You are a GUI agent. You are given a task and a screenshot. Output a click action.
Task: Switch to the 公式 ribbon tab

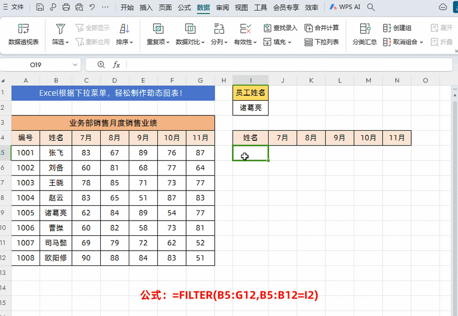point(184,7)
